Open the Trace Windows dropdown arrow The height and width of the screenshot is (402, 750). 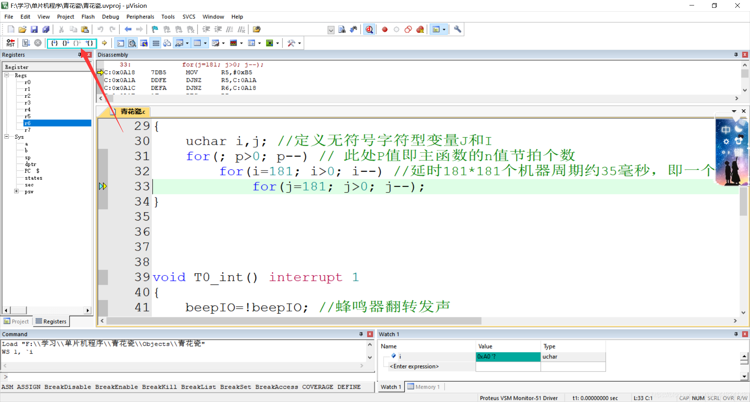point(259,43)
